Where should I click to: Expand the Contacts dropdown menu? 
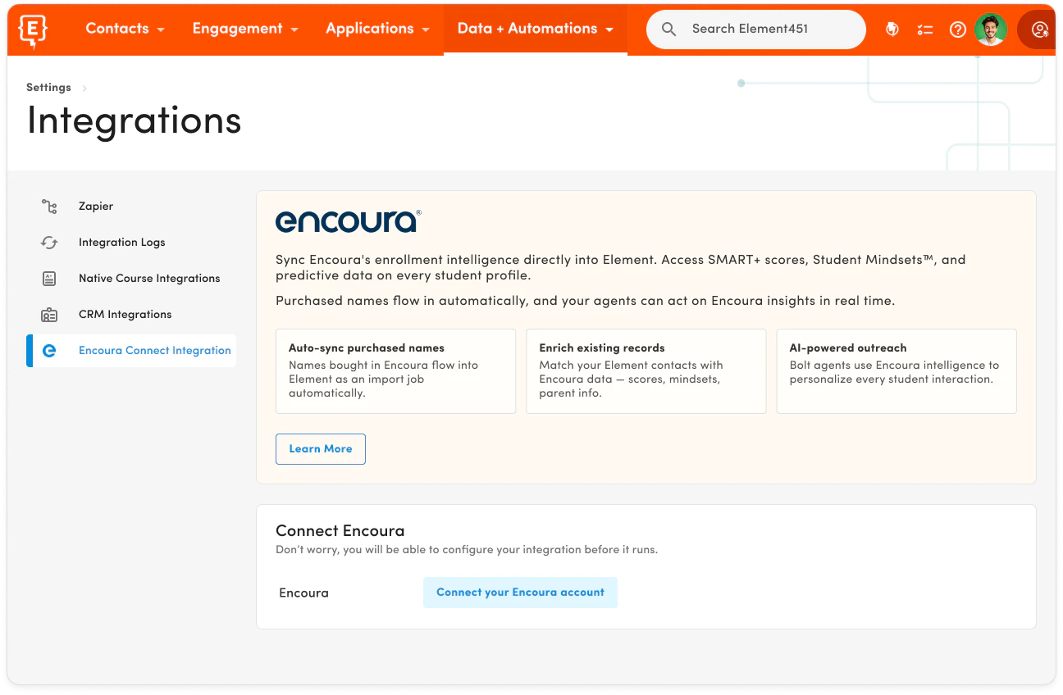[x=125, y=29]
